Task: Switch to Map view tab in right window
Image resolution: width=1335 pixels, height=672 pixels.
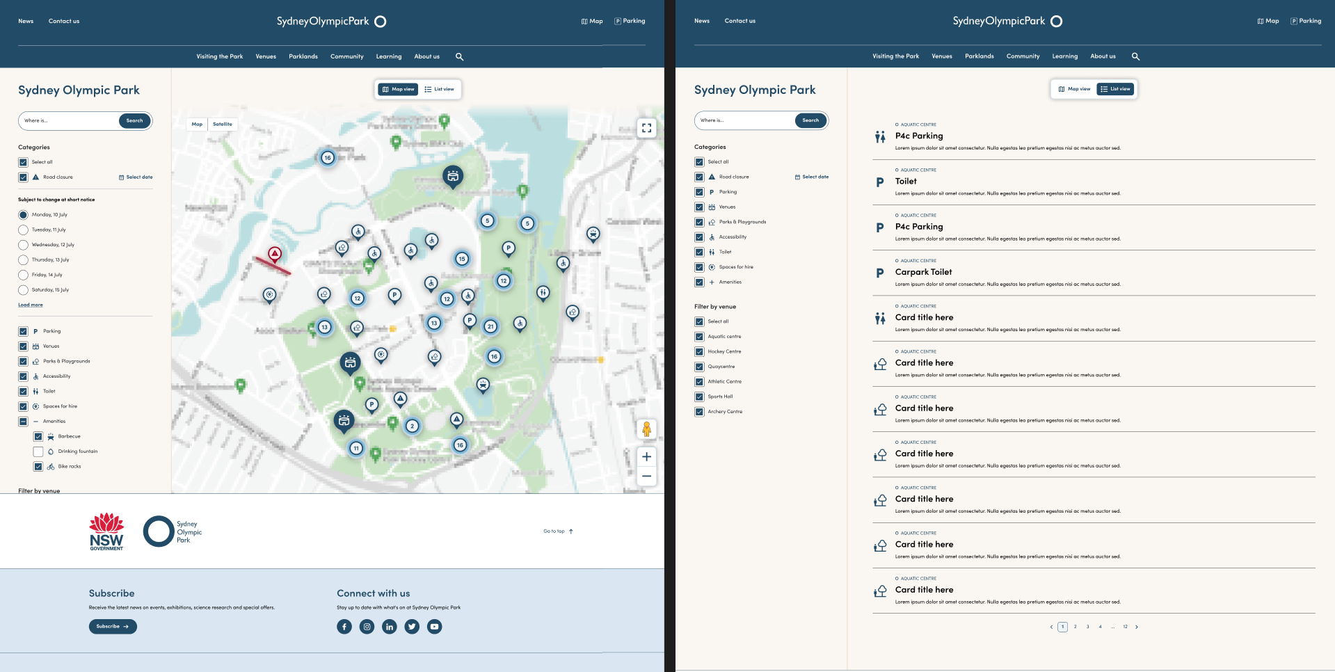Action: coord(1075,89)
